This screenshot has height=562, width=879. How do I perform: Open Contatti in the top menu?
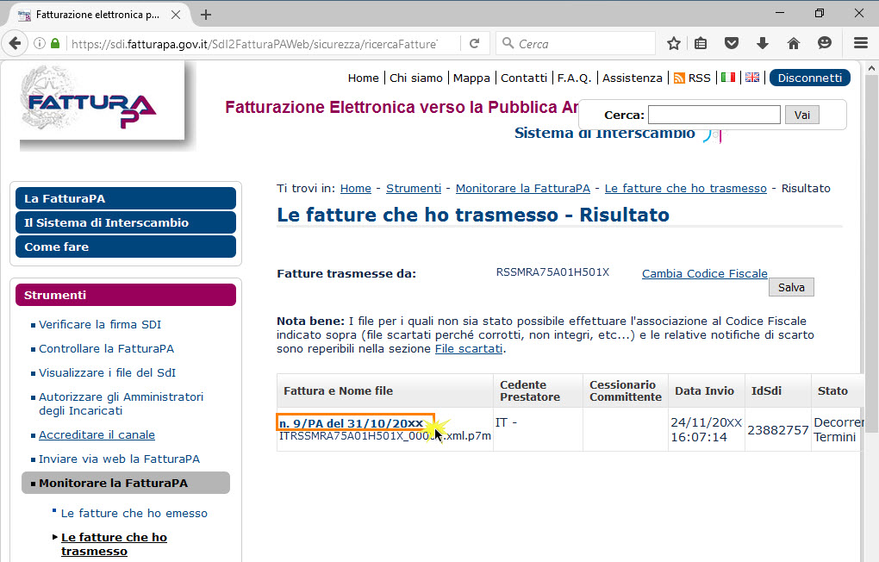524,78
